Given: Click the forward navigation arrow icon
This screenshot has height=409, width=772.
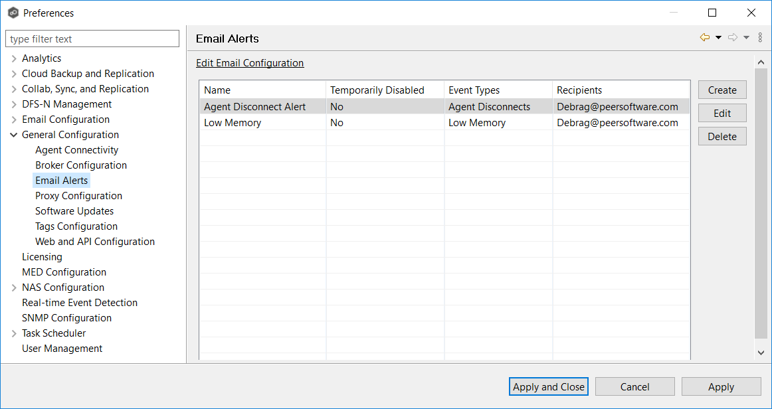Looking at the screenshot, I should 733,38.
